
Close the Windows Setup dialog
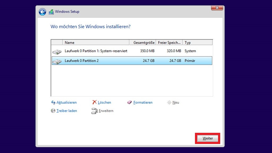[217, 8]
